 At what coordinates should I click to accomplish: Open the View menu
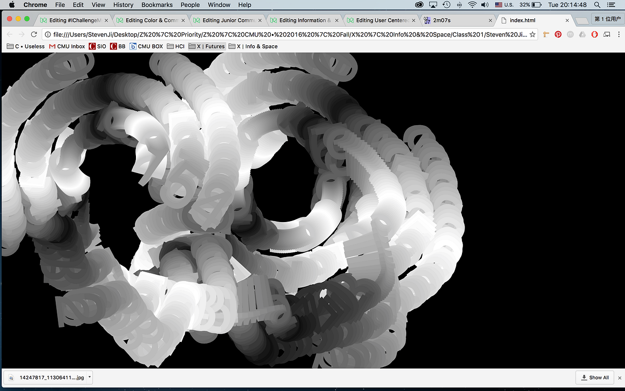click(x=98, y=5)
